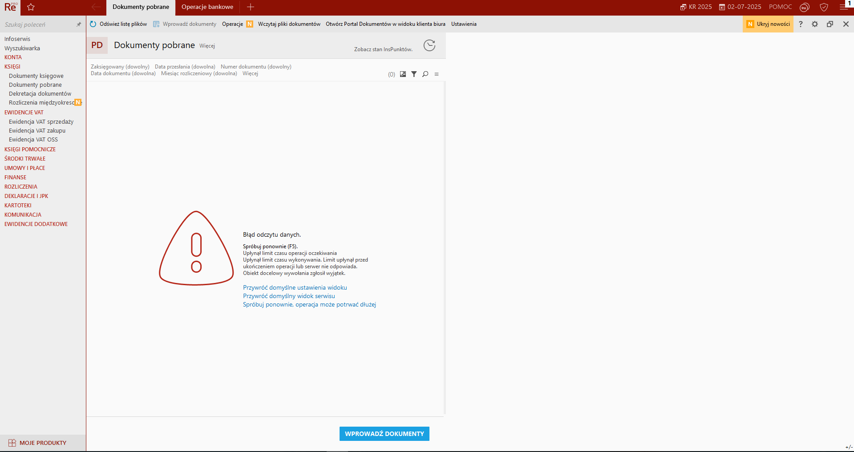Expand the EWIDENCJE VAT sidebar section

[24, 113]
